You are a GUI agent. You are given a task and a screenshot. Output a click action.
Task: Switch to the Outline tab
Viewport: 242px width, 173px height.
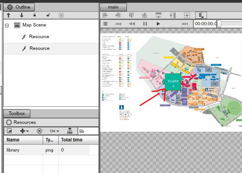click(x=19, y=7)
